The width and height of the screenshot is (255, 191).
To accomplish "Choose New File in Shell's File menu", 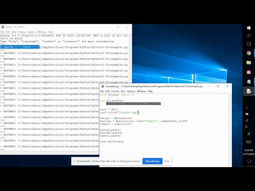I will tap(20, 47).
